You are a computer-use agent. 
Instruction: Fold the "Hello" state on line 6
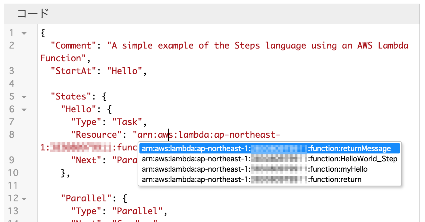[x=24, y=110]
